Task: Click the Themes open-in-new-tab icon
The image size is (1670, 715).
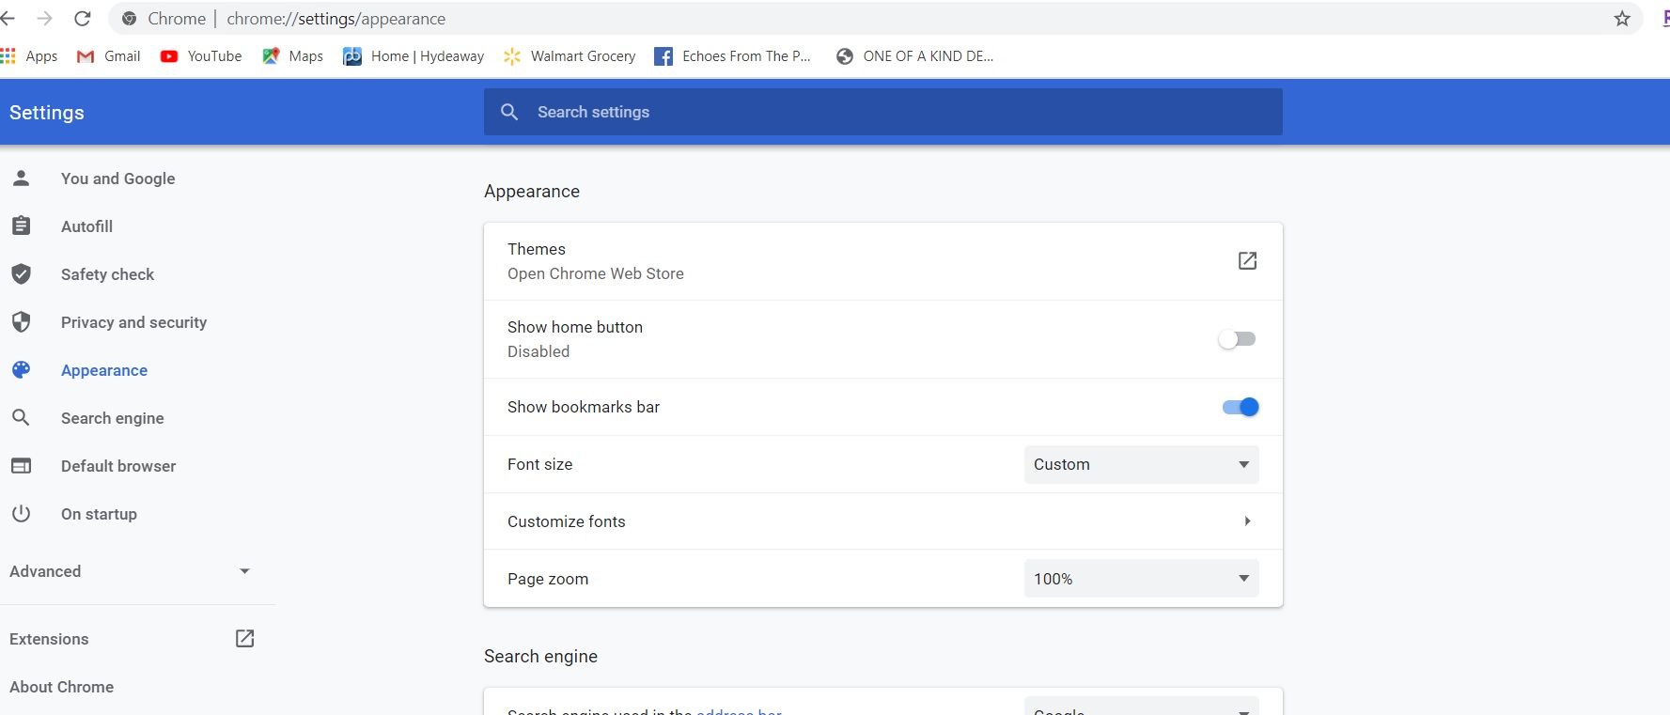Action: pyautogui.click(x=1247, y=261)
